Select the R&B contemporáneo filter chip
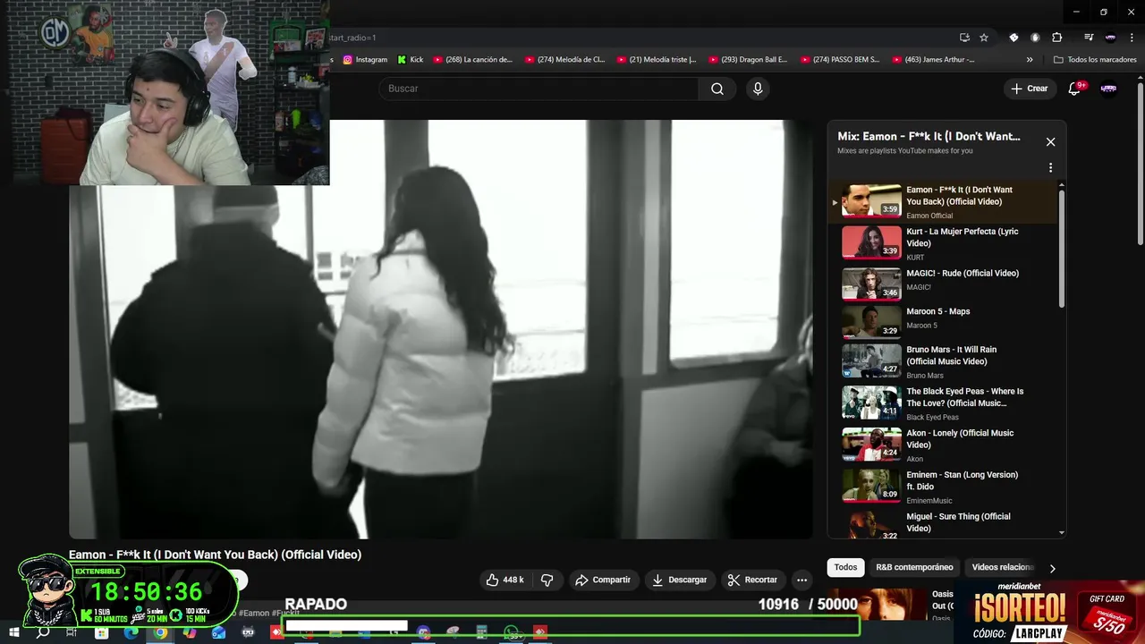Image resolution: width=1145 pixels, height=644 pixels. coord(914,567)
